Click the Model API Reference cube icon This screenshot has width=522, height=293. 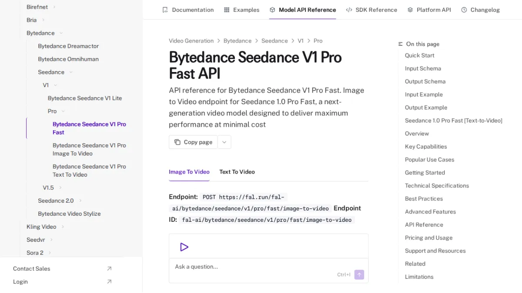(272, 10)
